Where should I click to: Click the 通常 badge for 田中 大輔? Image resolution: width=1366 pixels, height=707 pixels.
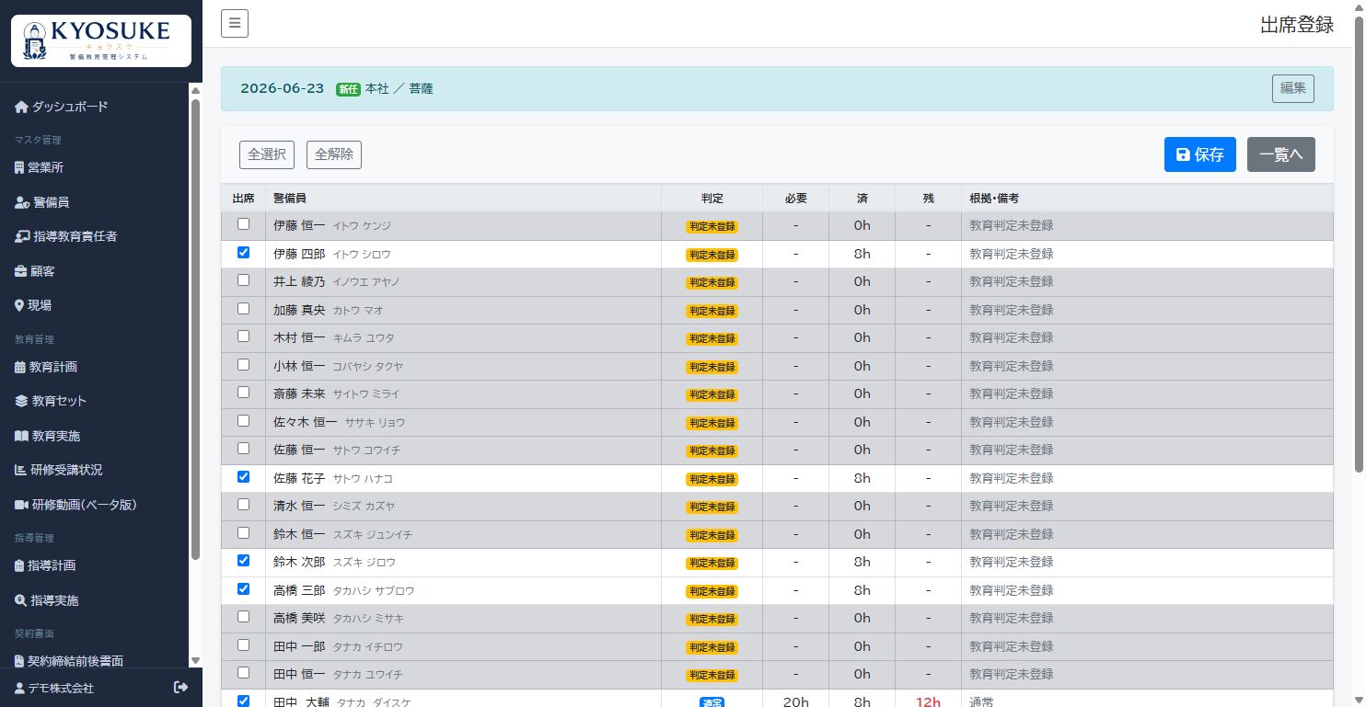click(x=712, y=702)
